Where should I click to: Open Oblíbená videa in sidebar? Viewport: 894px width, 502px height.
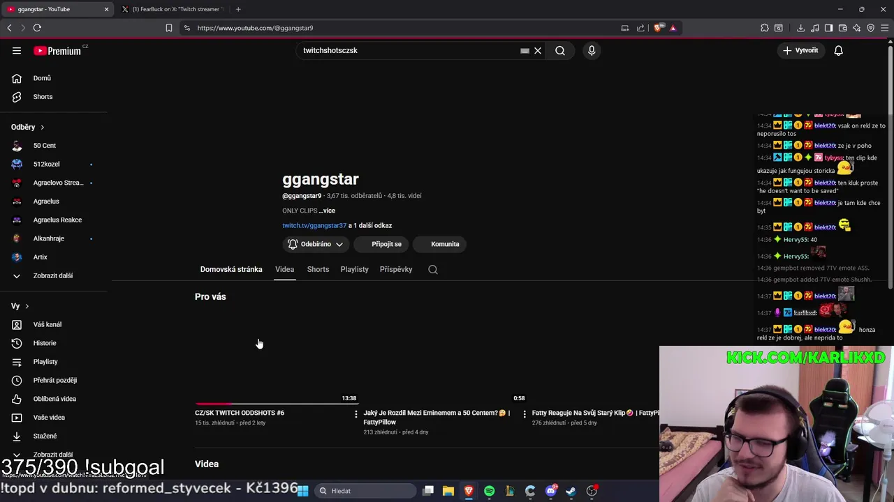pyautogui.click(x=54, y=399)
